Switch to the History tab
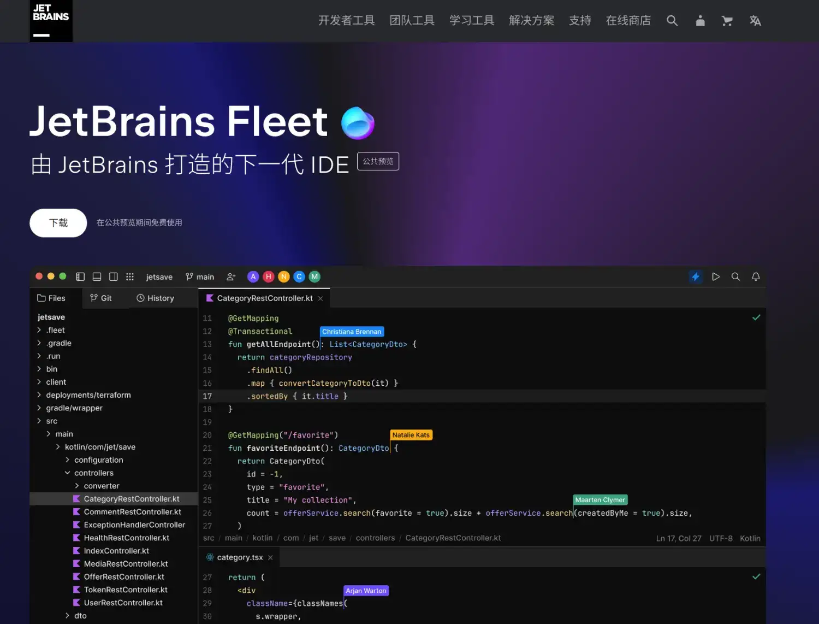The width and height of the screenshot is (819, 624). [155, 298]
